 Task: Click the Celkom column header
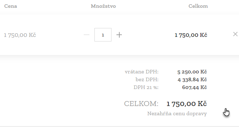tap(198, 6)
